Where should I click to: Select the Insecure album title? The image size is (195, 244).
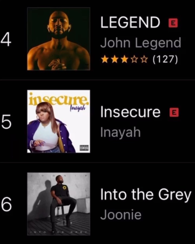point(130,112)
